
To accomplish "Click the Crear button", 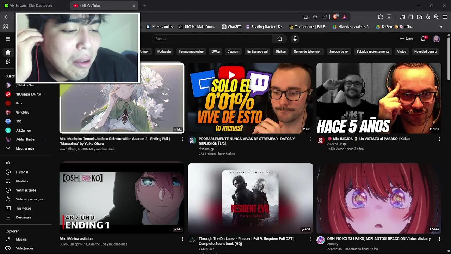I will [407, 39].
